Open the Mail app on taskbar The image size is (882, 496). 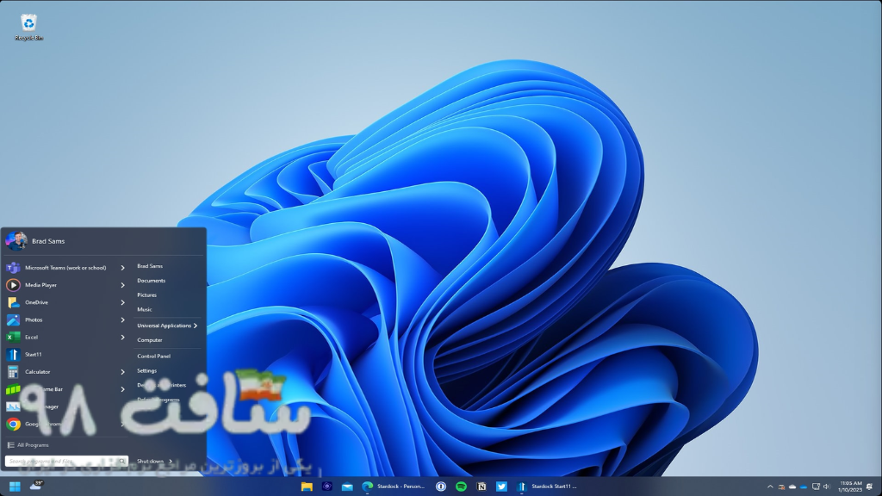click(x=347, y=487)
